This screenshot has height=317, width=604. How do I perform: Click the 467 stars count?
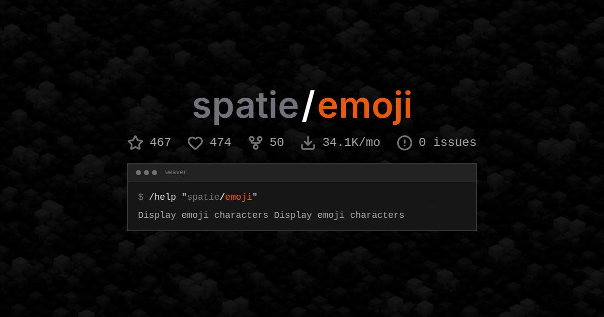coord(160,142)
